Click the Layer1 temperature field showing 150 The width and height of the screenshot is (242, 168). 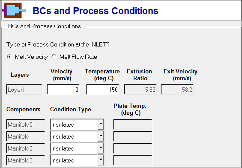coord(103,90)
